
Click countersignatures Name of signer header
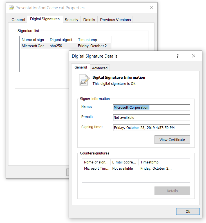(96, 162)
